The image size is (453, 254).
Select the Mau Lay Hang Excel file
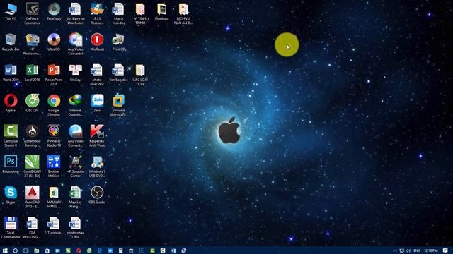(76, 197)
